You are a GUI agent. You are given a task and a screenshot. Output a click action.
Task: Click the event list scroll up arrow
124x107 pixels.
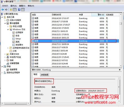[121, 14]
